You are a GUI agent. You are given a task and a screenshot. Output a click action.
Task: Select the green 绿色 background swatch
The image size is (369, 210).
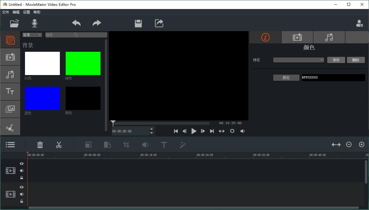pyautogui.click(x=83, y=63)
